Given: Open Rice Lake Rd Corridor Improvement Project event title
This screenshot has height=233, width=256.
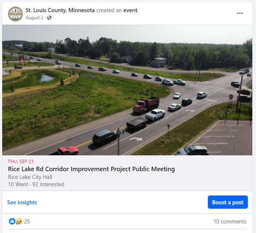Looking at the screenshot, I should click(x=91, y=169).
